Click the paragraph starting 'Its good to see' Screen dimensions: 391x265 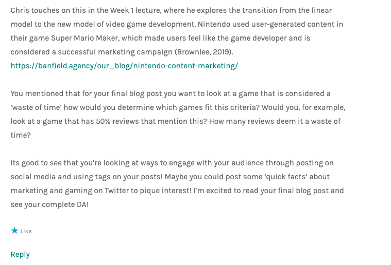pos(177,184)
